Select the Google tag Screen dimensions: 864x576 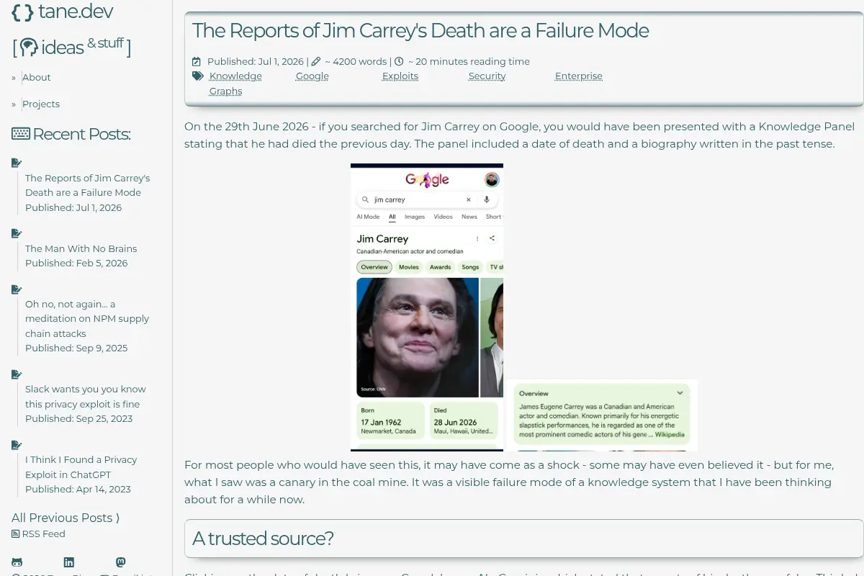coord(312,76)
